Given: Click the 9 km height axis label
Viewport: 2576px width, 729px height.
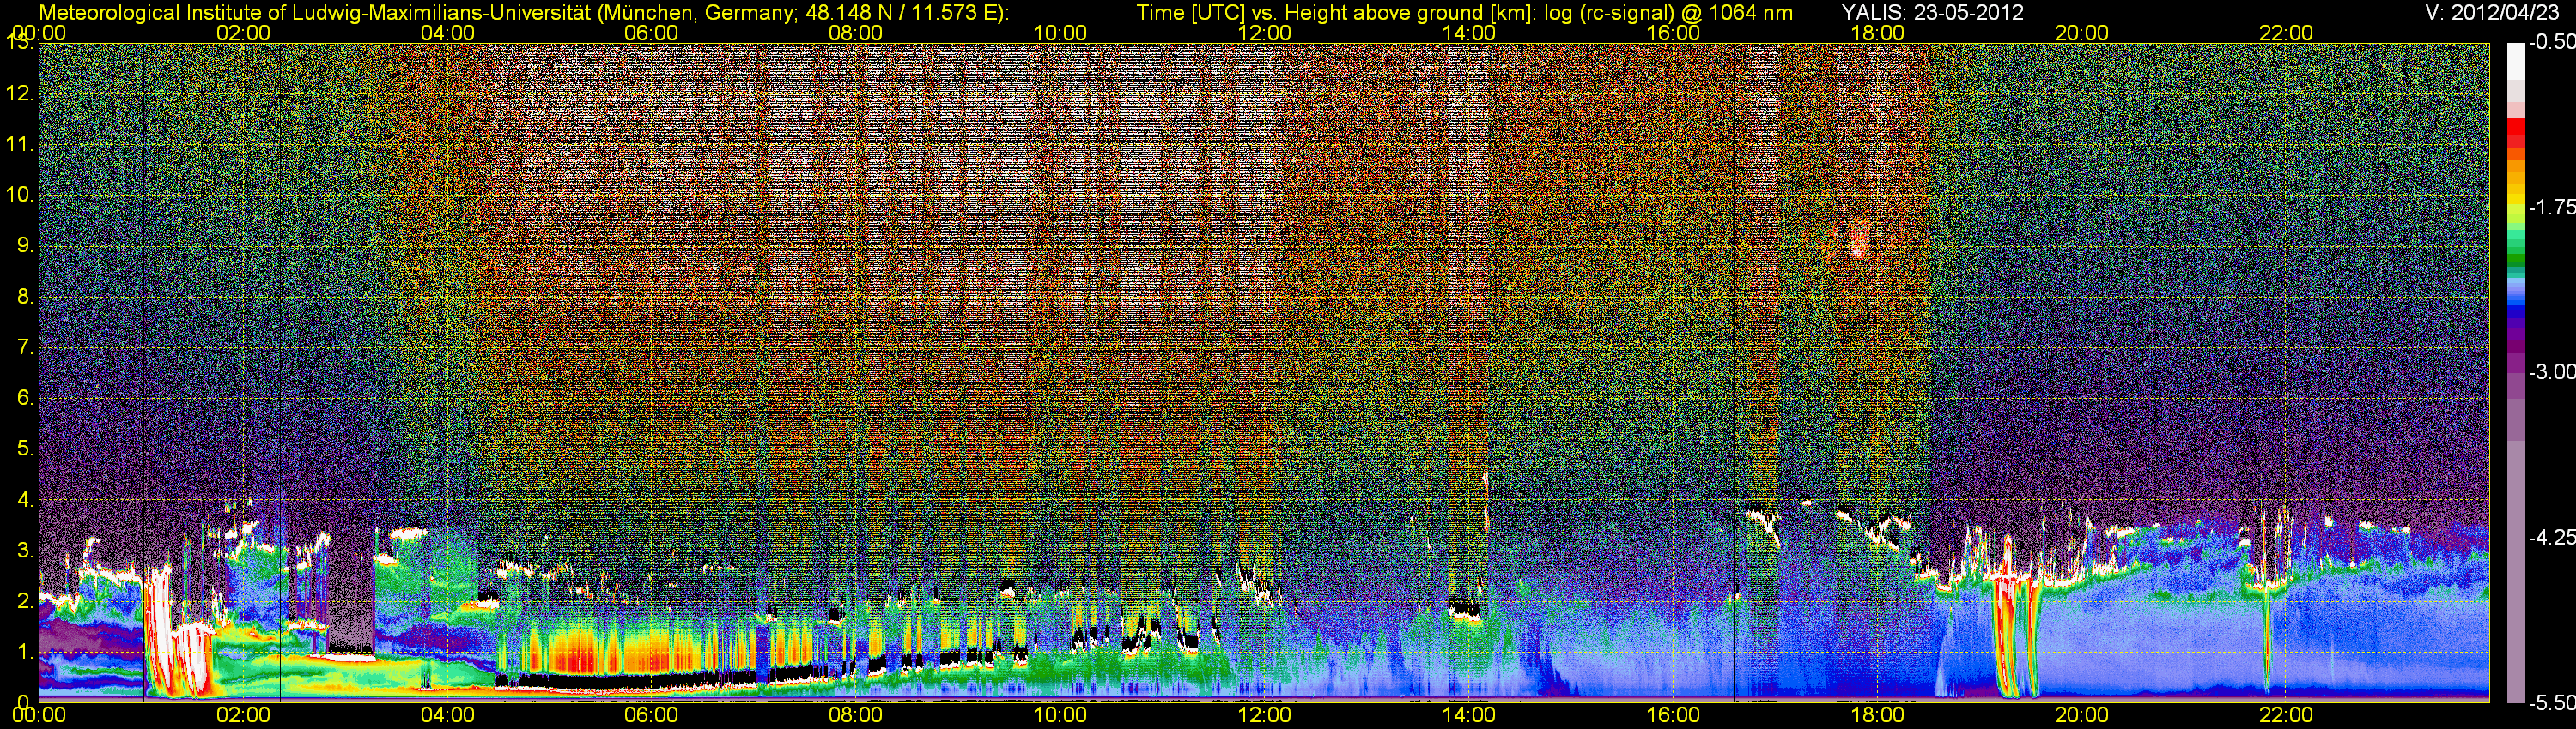Looking at the screenshot, I should click(21, 245).
